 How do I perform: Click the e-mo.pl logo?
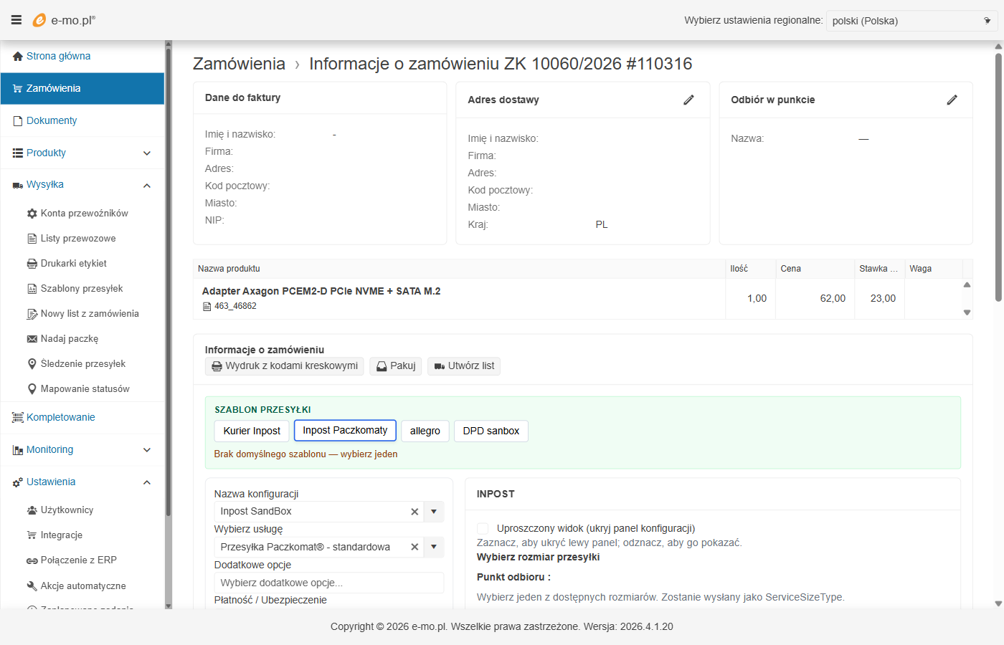pyautogui.click(x=64, y=20)
